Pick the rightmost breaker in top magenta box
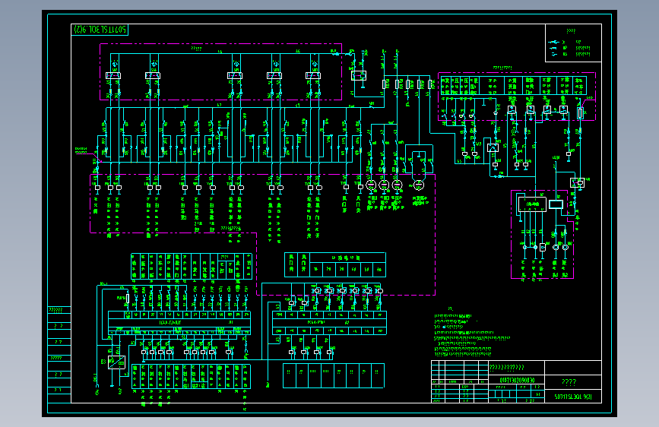 [313, 76]
